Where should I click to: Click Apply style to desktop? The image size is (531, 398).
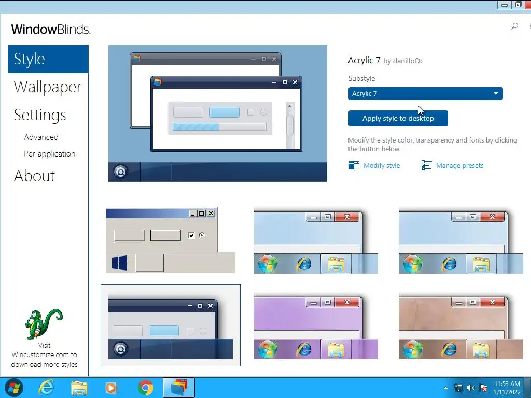[x=398, y=119]
